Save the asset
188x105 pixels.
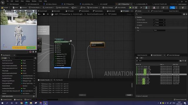[x=15, y=8]
